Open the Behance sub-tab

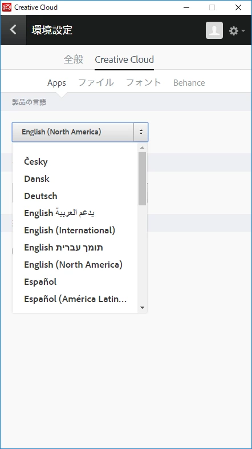click(189, 83)
